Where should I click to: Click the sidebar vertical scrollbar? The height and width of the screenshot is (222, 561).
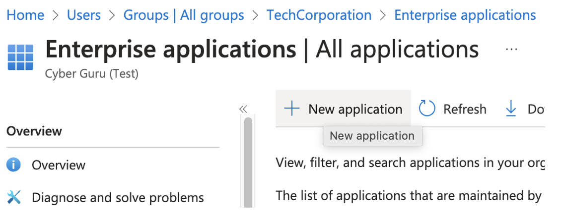click(x=248, y=162)
